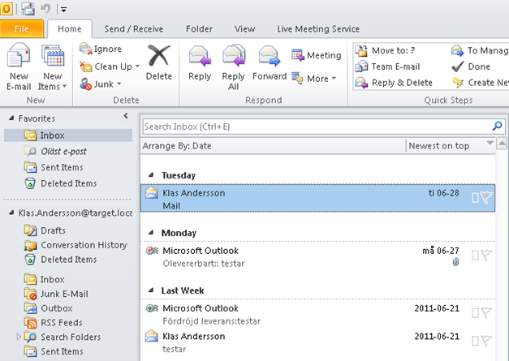Screen dimensions: 509x361
Task: Click into the Search Inbox field
Action: click(317, 127)
